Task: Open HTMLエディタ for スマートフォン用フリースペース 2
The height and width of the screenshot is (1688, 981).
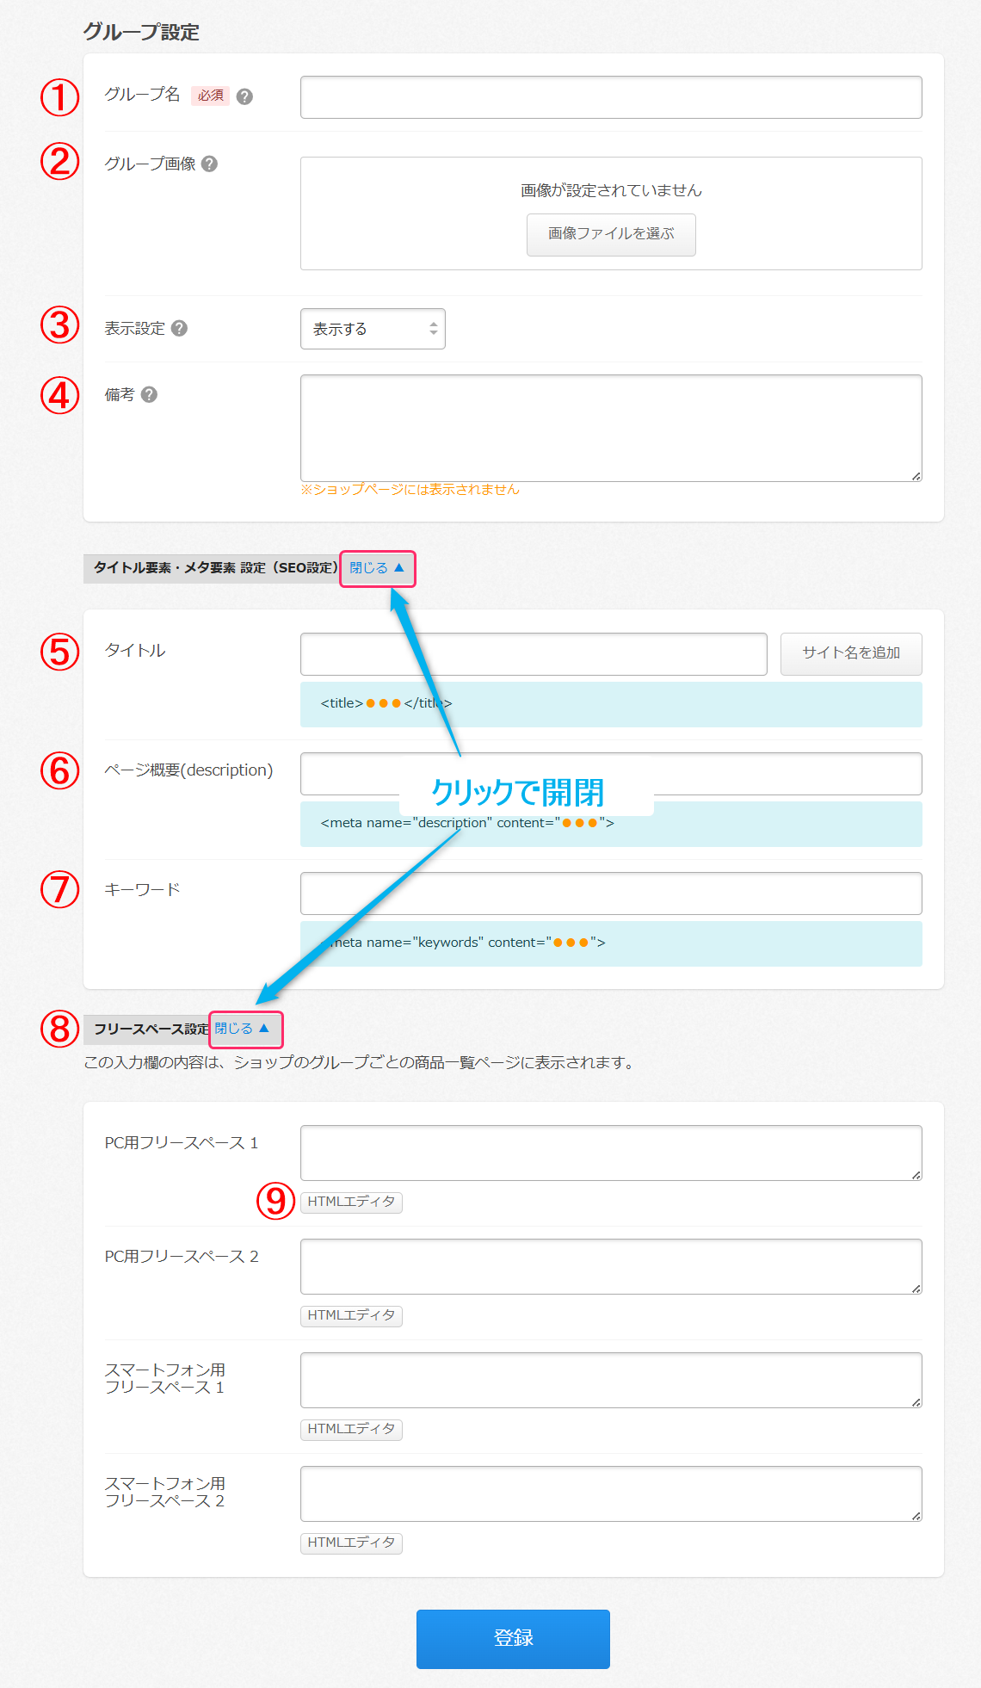Action: click(351, 1543)
